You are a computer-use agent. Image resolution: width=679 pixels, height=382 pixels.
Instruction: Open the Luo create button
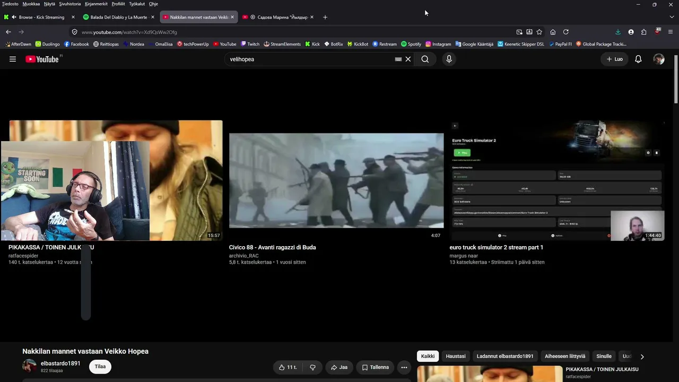pyautogui.click(x=614, y=59)
